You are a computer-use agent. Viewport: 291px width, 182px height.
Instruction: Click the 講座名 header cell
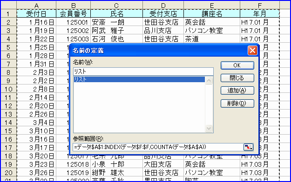click(212, 13)
